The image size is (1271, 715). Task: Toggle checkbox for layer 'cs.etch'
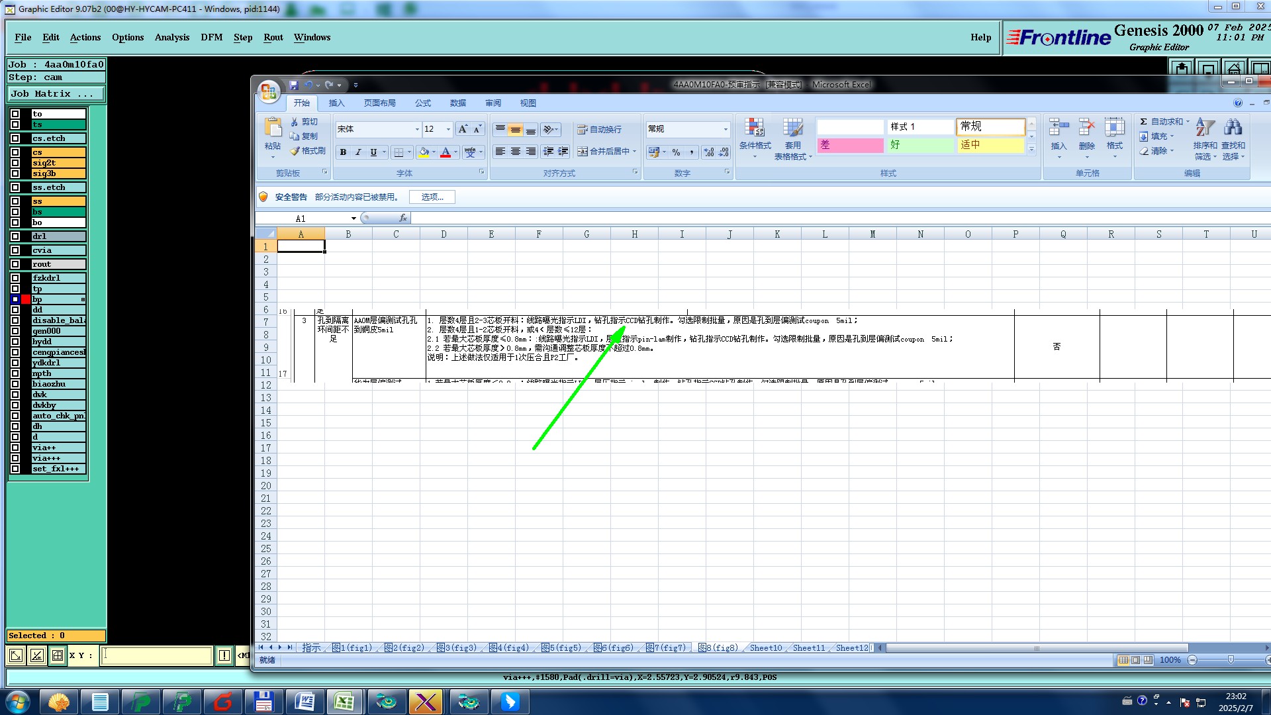15,138
